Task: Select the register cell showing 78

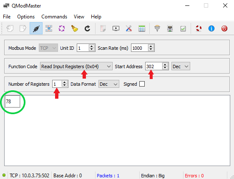Action: pos(13,101)
